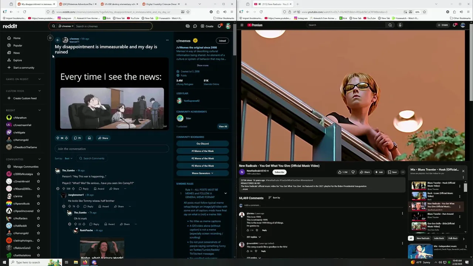Open Popular in Reddit sidebar
Image resolution: width=473 pixels, height=266 pixels.
(x=18, y=45)
